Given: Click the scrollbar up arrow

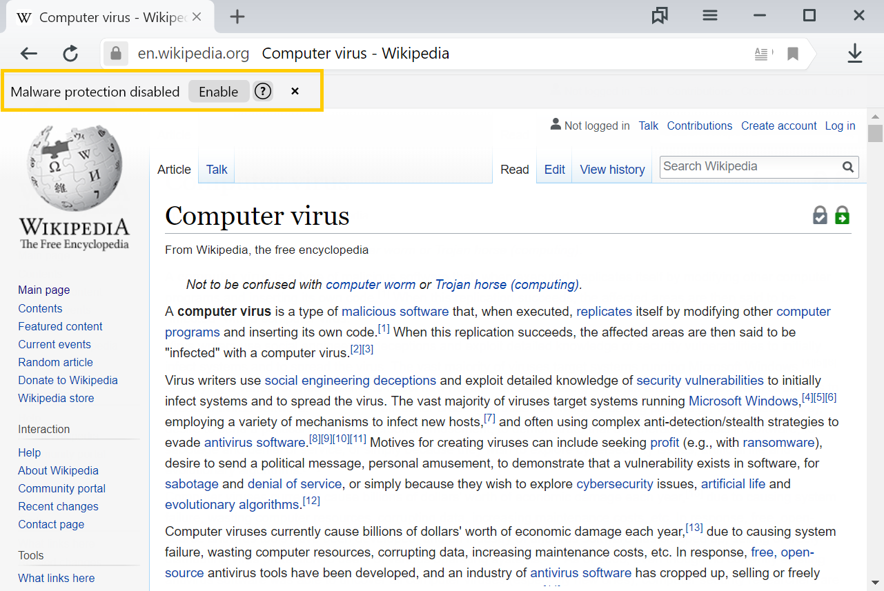Looking at the screenshot, I should 876,117.
